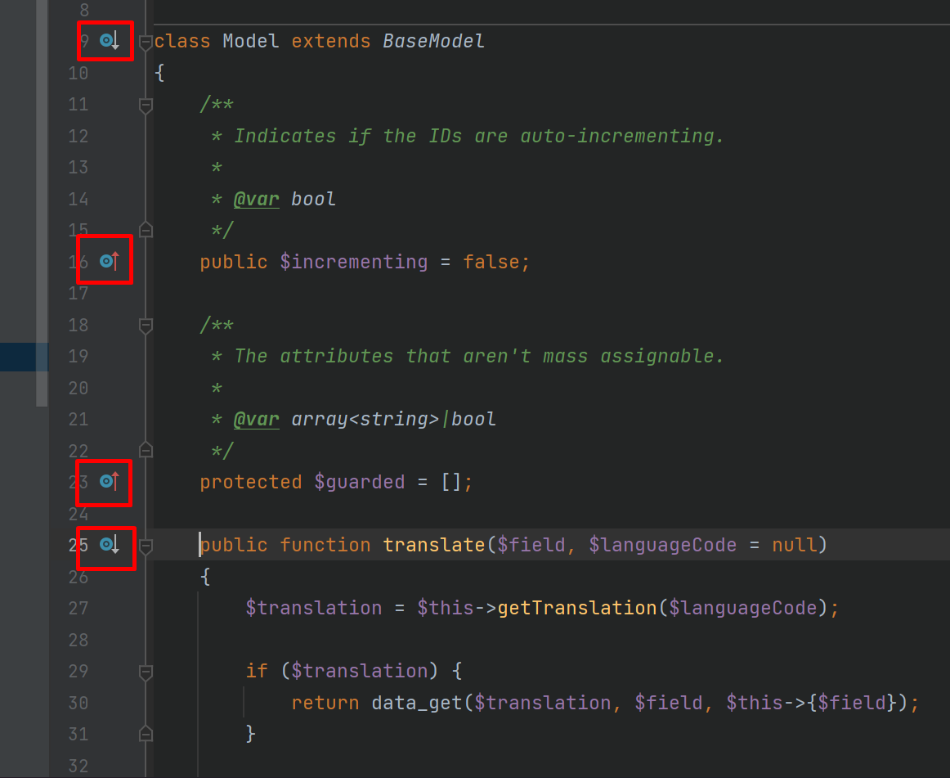Open the @var link in the $incrementing docblock

coord(256,198)
